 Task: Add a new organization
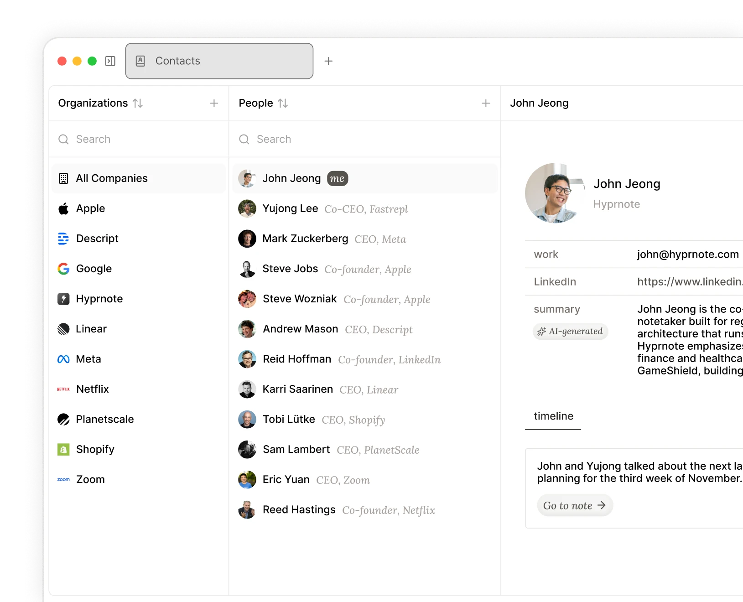[x=214, y=104]
